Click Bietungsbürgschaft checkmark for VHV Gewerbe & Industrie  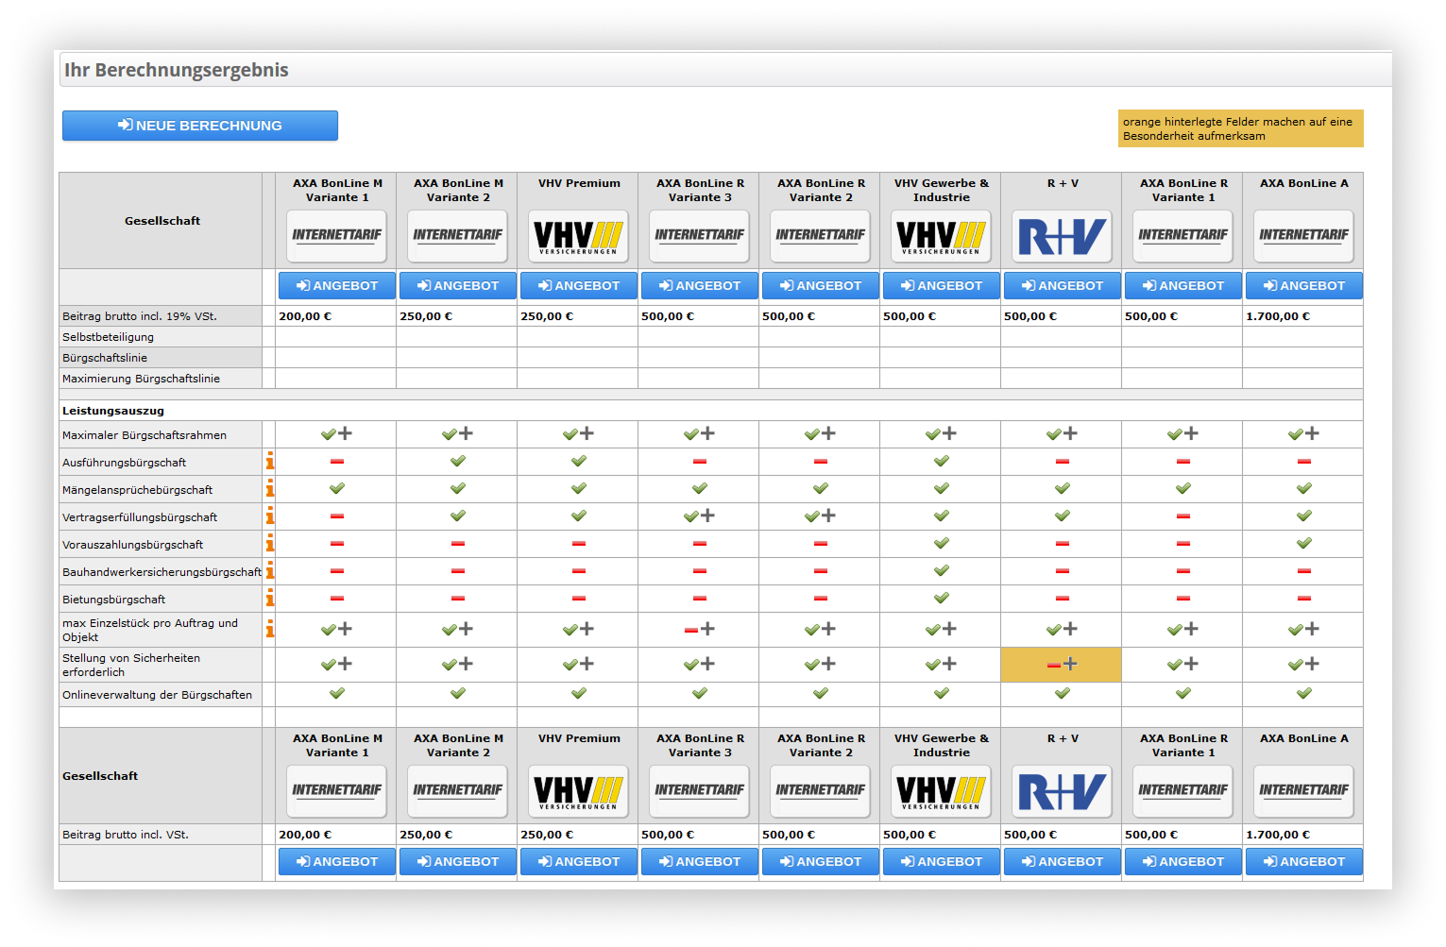pyautogui.click(x=942, y=598)
